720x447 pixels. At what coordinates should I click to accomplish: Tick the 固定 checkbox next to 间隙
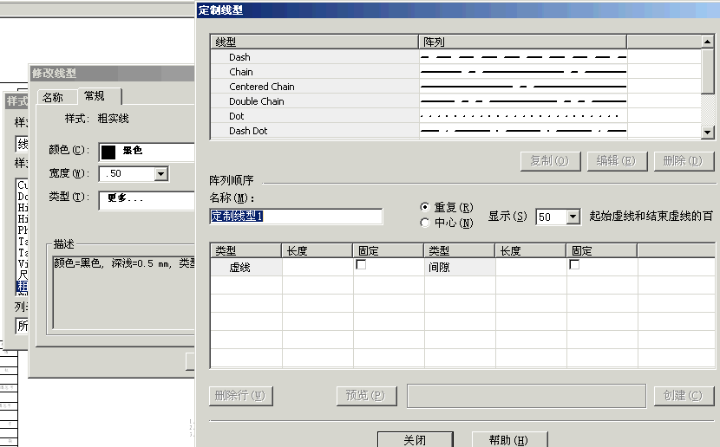click(x=574, y=264)
